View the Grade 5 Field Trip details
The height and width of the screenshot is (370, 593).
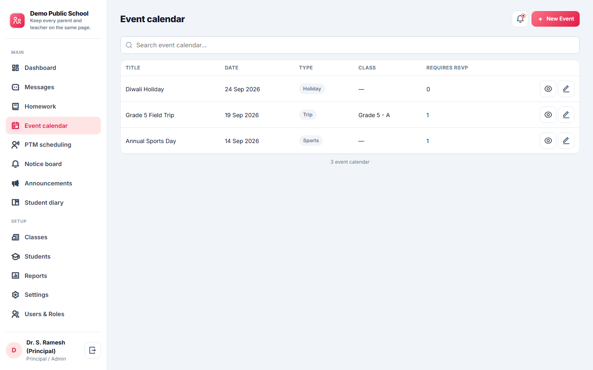(548, 115)
